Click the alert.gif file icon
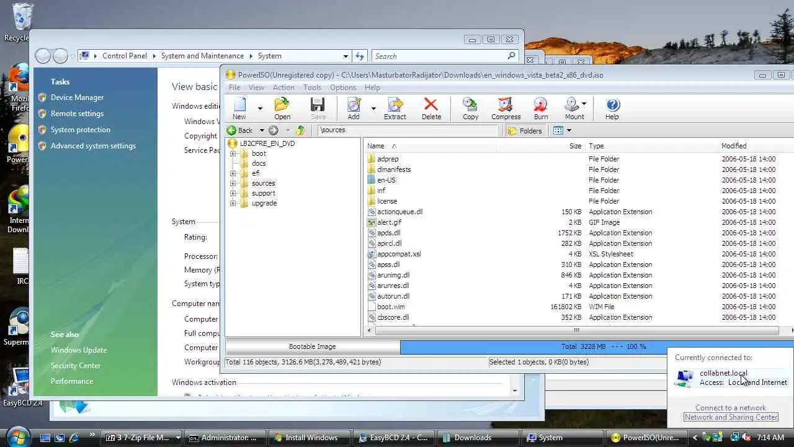794x447 pixels. click(x=372, y=222)
